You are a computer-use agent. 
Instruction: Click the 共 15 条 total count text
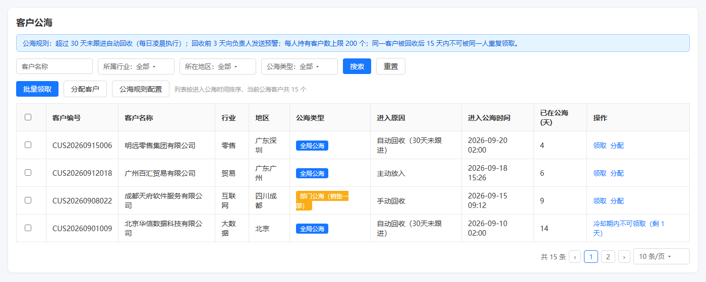coord(553,257)
